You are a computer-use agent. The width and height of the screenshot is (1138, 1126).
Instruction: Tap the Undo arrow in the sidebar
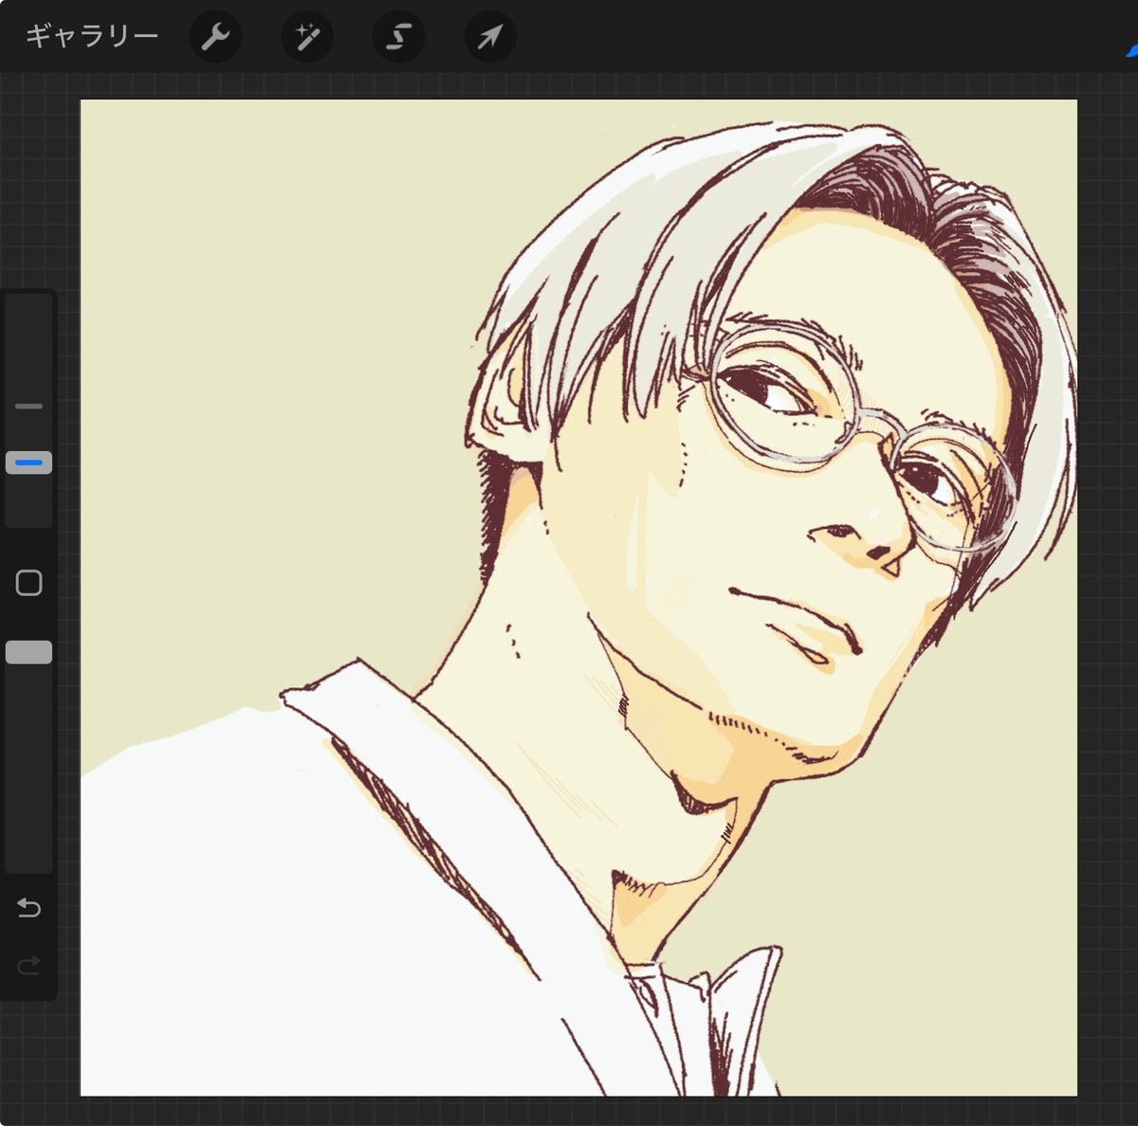[28, 908]
